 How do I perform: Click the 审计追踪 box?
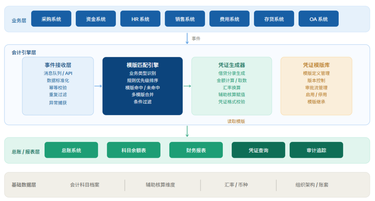pyautogui.click(x=316, y=150)
